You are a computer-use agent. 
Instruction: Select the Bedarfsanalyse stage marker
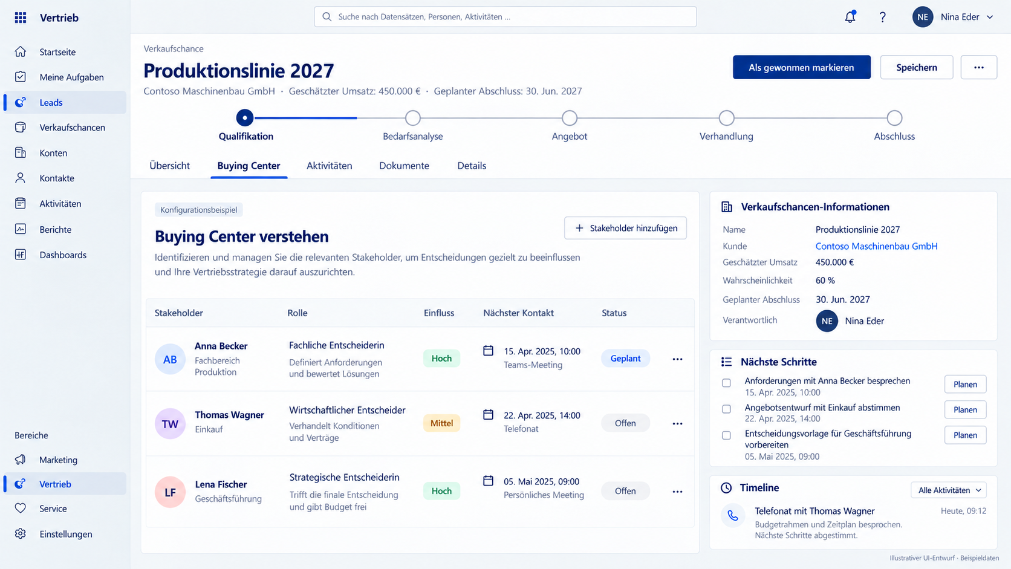coord(413,118)
